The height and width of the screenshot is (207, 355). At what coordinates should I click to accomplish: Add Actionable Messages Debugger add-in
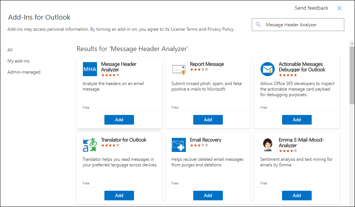(297, 120)
